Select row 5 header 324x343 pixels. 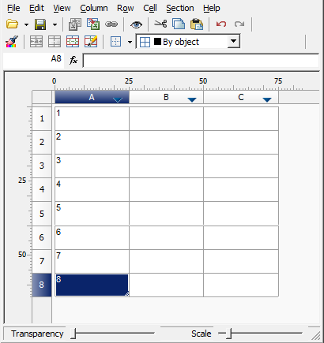pos(42,214)
